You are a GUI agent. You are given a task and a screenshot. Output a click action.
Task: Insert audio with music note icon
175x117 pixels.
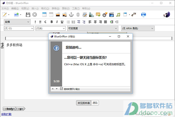[x=118, y=15]
